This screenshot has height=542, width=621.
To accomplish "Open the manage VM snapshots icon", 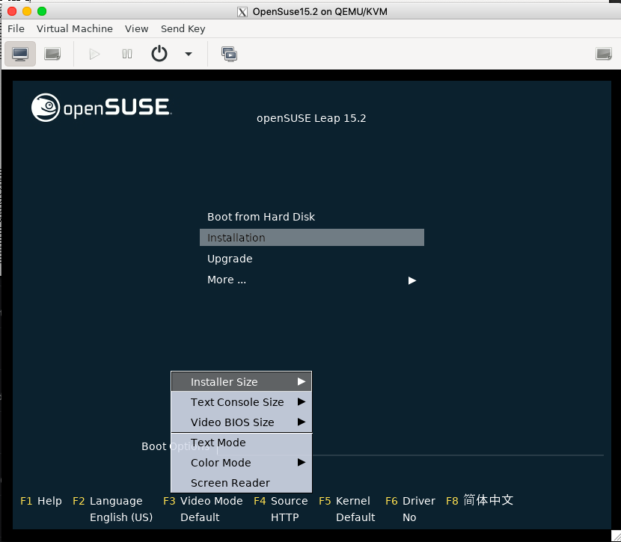I will (x=229, y=54).
